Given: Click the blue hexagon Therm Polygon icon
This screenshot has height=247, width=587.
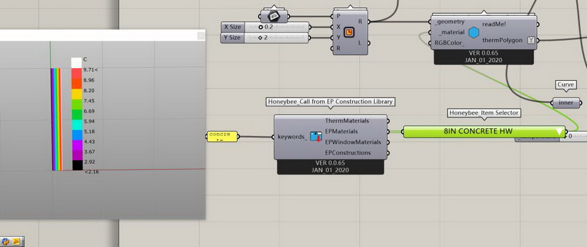Looking at the screenshot, I should click(x=473, y=31).
